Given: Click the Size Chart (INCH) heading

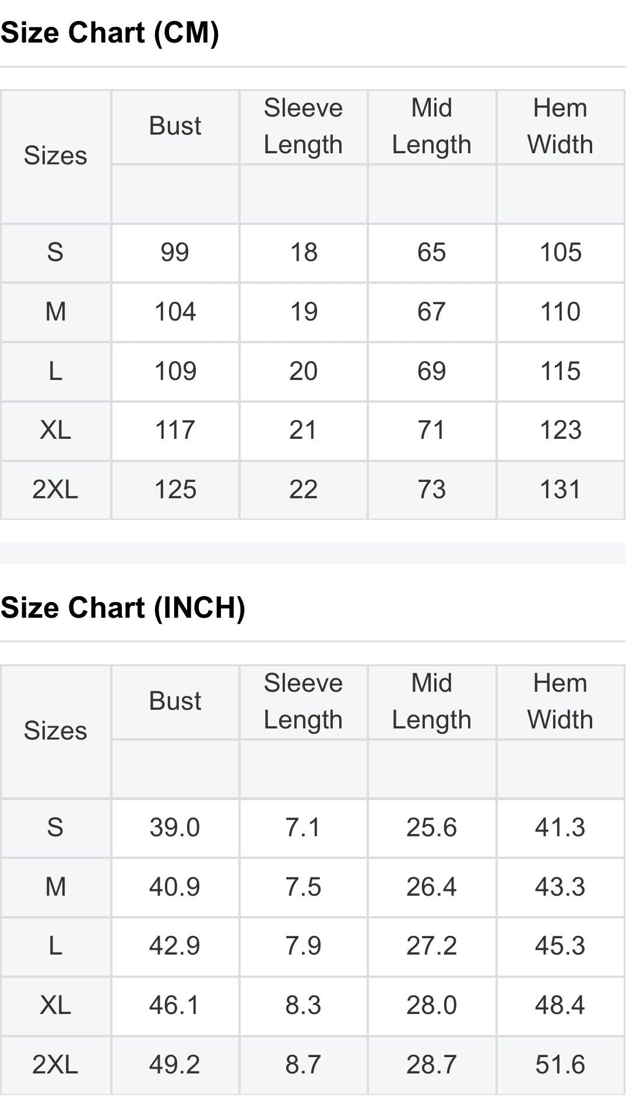Looking at the screenshot, I should [x=123, y=608].
